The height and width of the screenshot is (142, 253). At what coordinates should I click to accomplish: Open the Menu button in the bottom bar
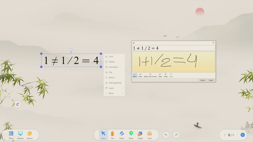[x=11, y=135]
